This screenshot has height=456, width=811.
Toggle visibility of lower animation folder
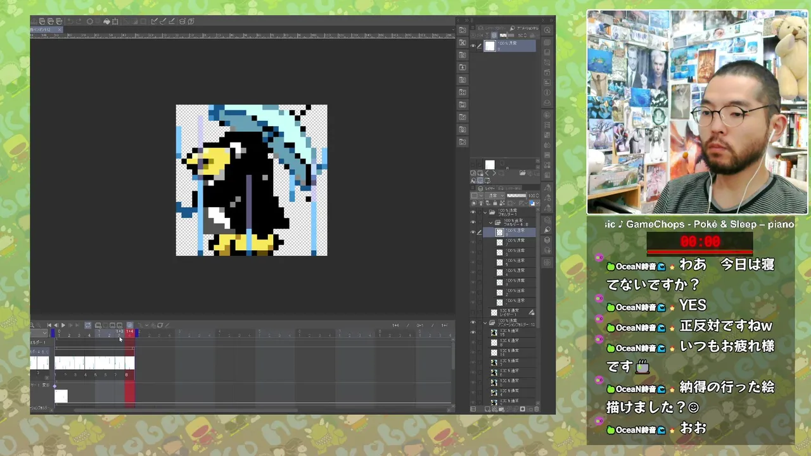coord(473,322)
